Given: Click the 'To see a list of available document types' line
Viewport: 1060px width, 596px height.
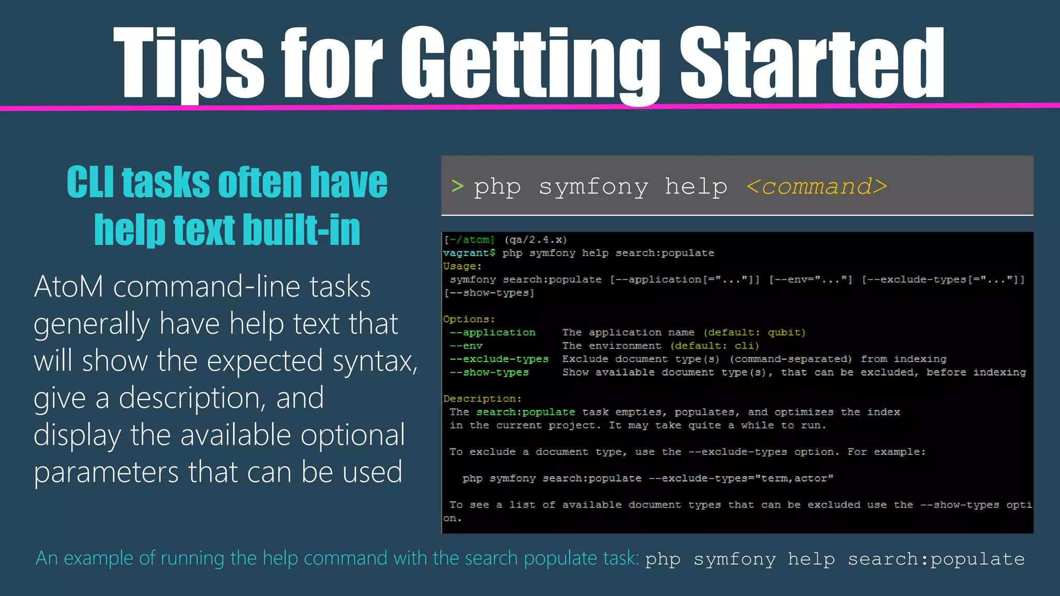Looking at the screenshot, I should coord(738,511).
